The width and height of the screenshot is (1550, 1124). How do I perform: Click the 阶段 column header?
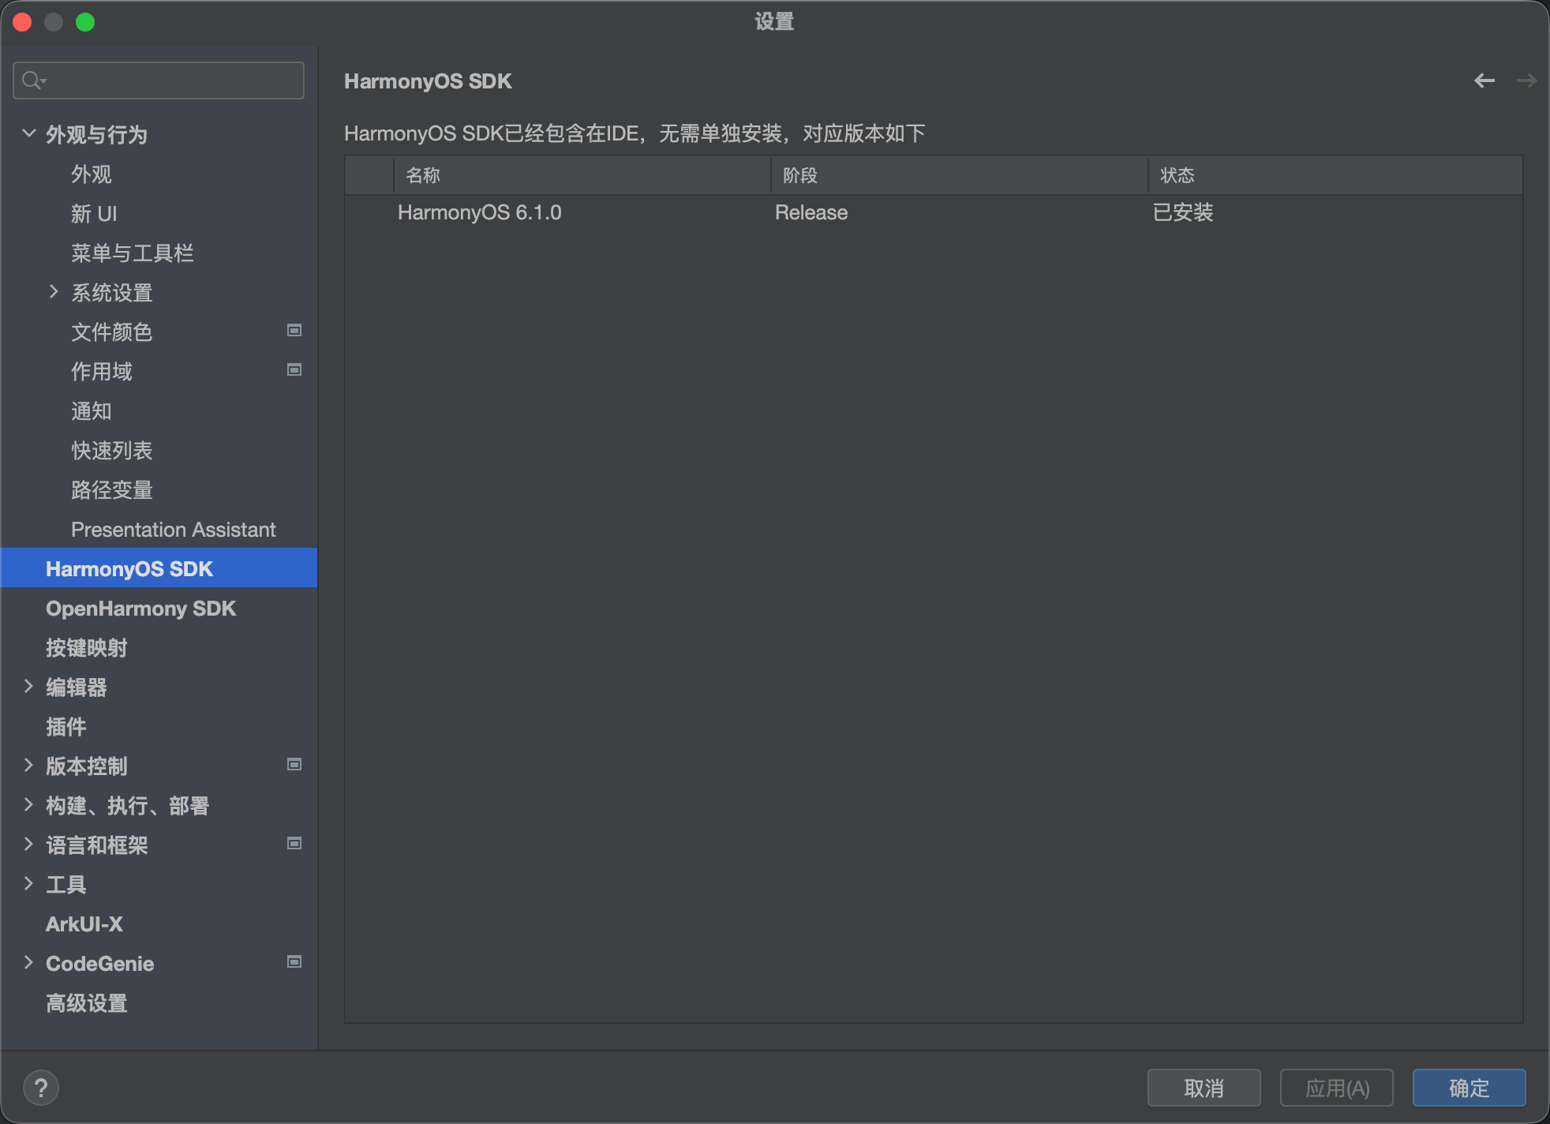[x=960, y=175]
